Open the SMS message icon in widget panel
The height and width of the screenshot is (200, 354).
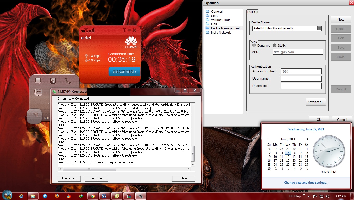pyautogui.click(x=38, y=81)
